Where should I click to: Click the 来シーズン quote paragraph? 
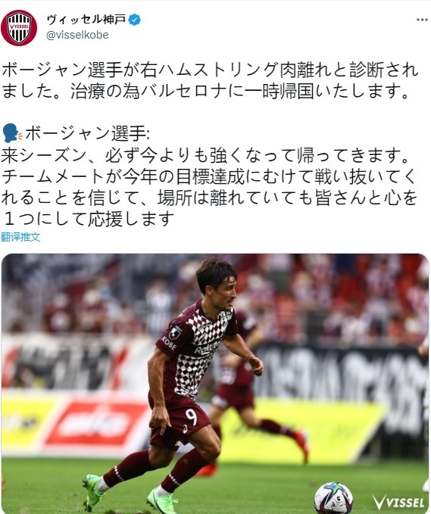tap(209, 187)
